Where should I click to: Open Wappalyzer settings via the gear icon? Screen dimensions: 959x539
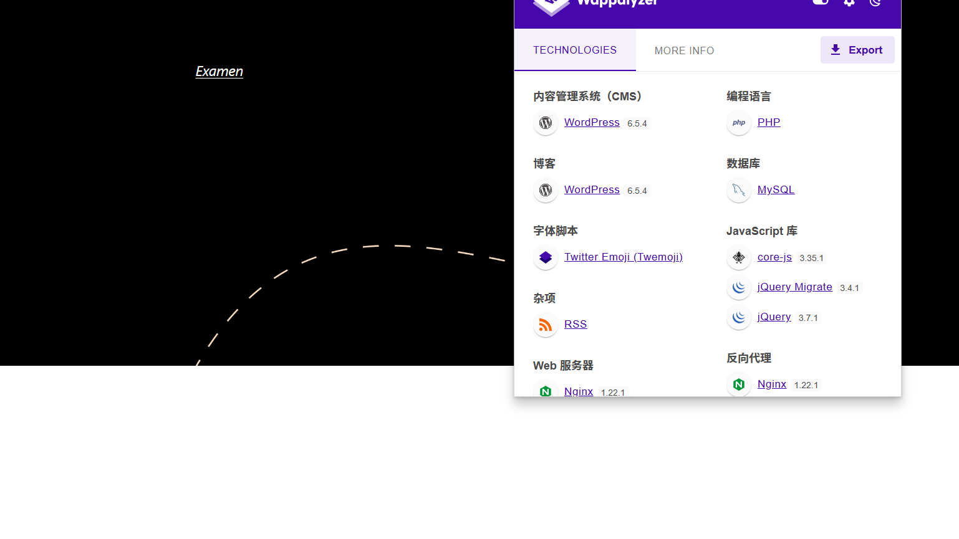click(849, 2)
